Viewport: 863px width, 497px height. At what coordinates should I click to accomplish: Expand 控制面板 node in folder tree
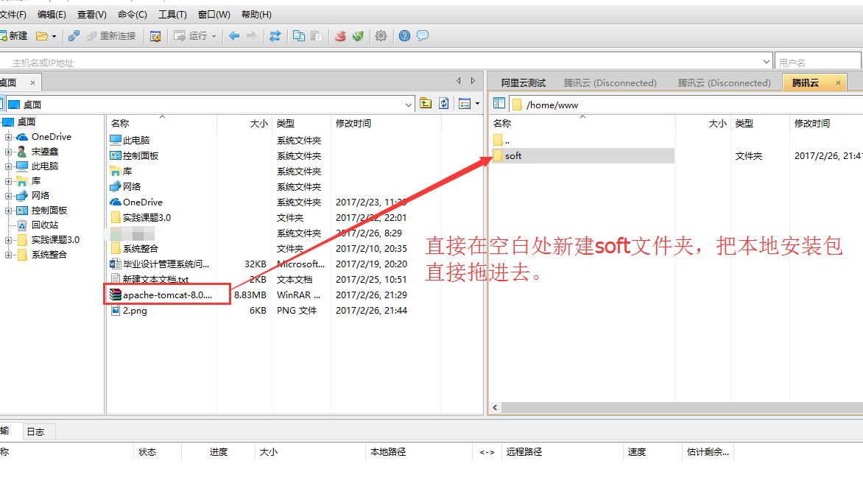8,211
